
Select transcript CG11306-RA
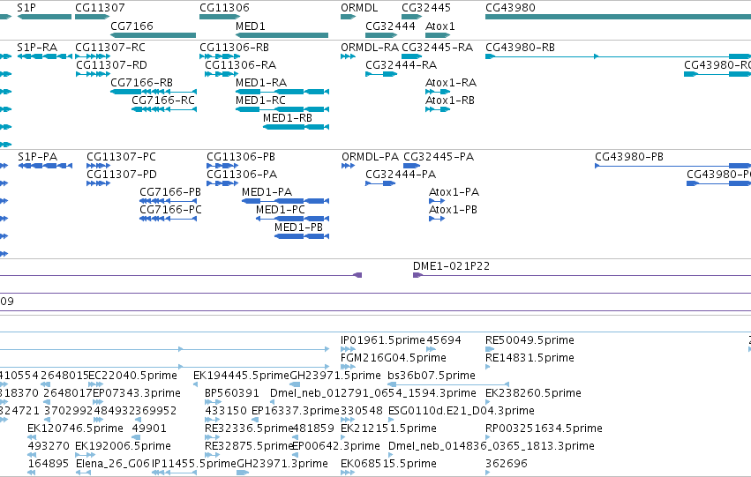(222, 74)
